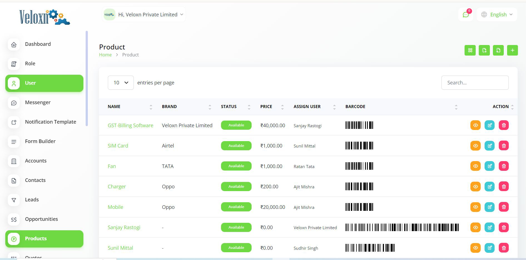This screenshot has width=526, height=260.
Task: Open the entries per page dropdown
Action: pos(121,82)
